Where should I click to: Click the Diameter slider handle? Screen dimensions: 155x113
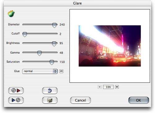coord(55,25)
